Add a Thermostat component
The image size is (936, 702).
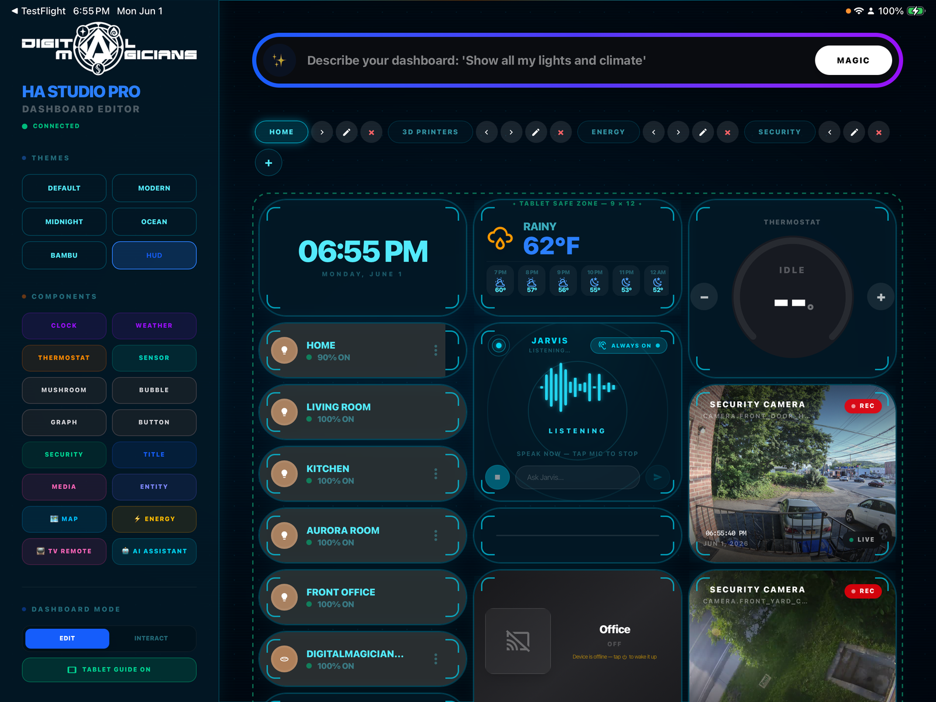coord(64,358)
